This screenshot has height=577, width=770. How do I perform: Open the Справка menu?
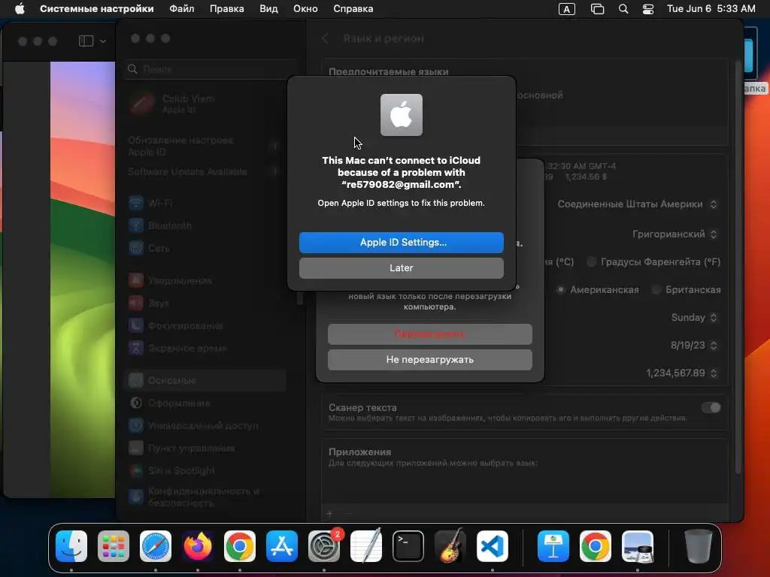[353, 9]
